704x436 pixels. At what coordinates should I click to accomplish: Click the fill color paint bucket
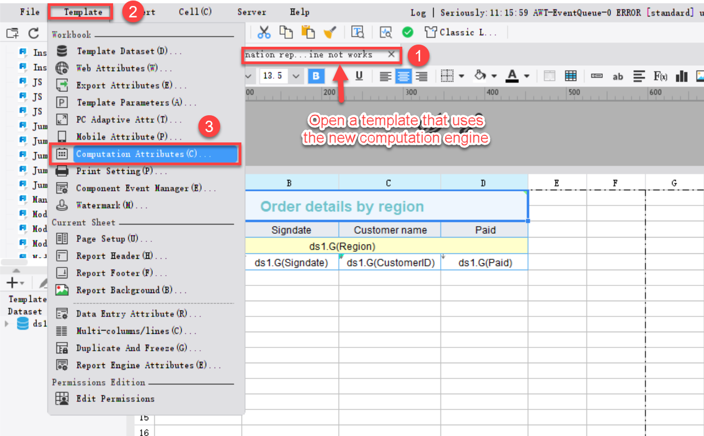(x=480, y=76)
